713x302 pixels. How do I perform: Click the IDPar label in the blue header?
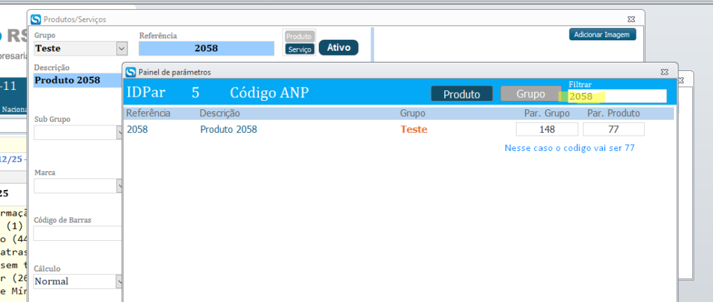coord(146,93)
